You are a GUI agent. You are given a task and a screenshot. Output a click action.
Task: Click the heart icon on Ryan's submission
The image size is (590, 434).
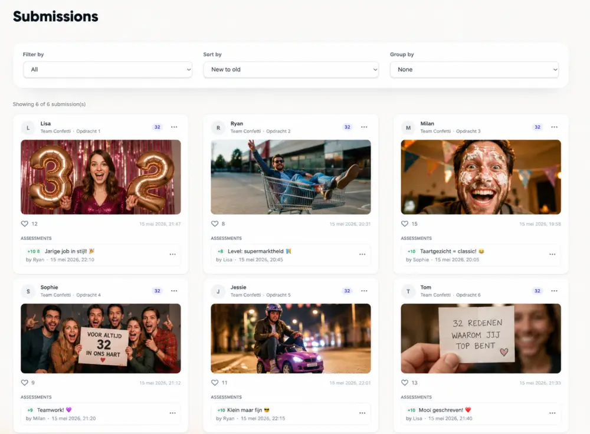(215, 223)
